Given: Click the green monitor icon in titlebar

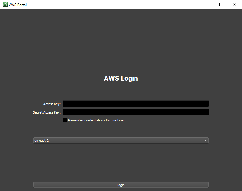Looking at the screenshot, I should coord(5,5).
